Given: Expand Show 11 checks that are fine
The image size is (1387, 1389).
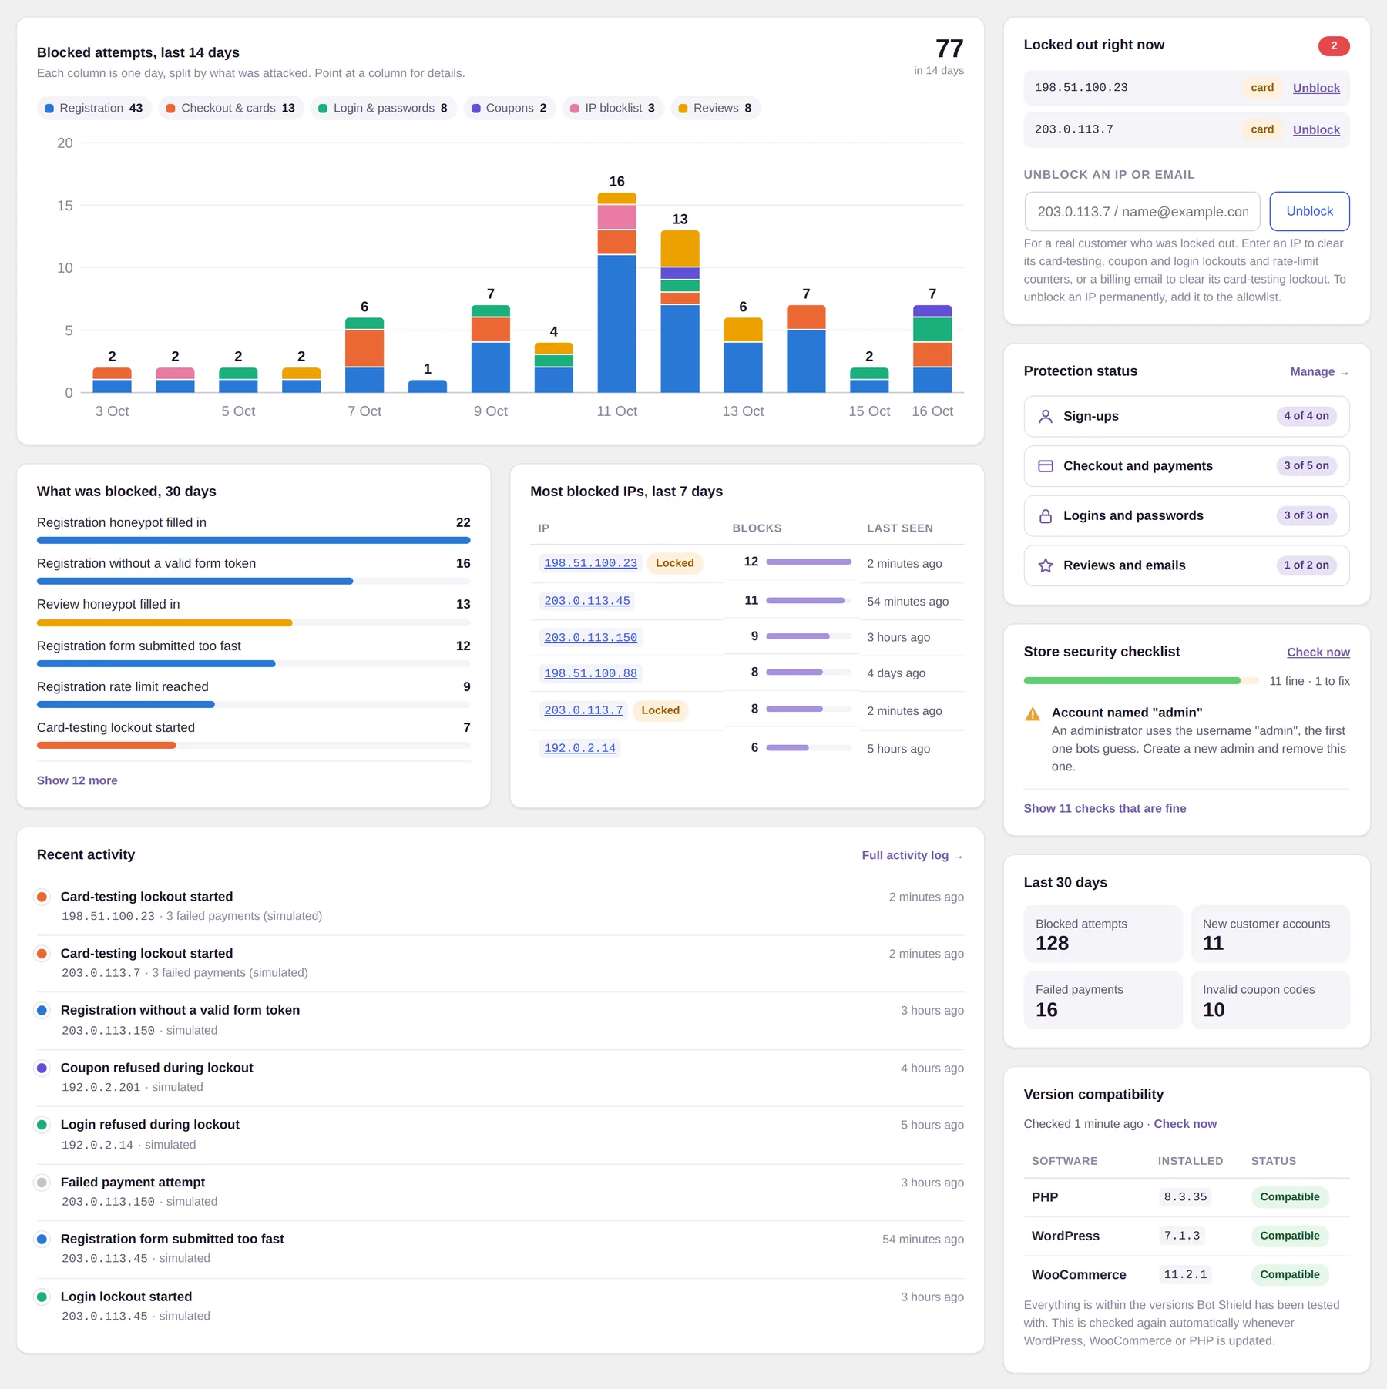Looking at the screenshot, I should point(1104,808).
